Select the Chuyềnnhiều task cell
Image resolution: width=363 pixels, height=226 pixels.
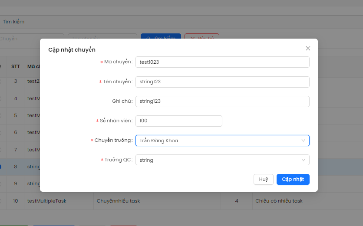tap(118, 201)
